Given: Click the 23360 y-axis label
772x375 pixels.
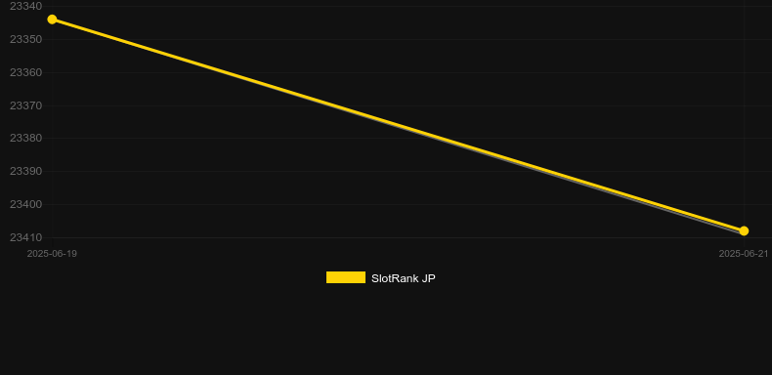Looking at the screenshot, I should (26, 72).
